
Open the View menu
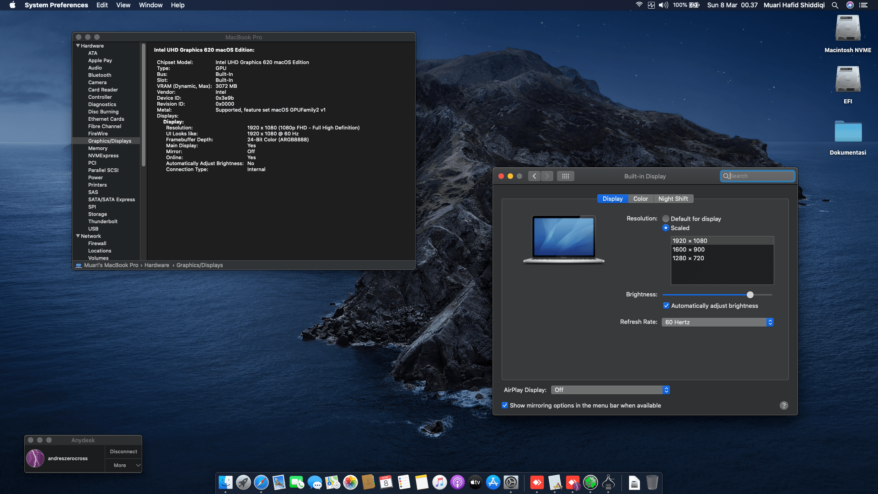point(123,5)
